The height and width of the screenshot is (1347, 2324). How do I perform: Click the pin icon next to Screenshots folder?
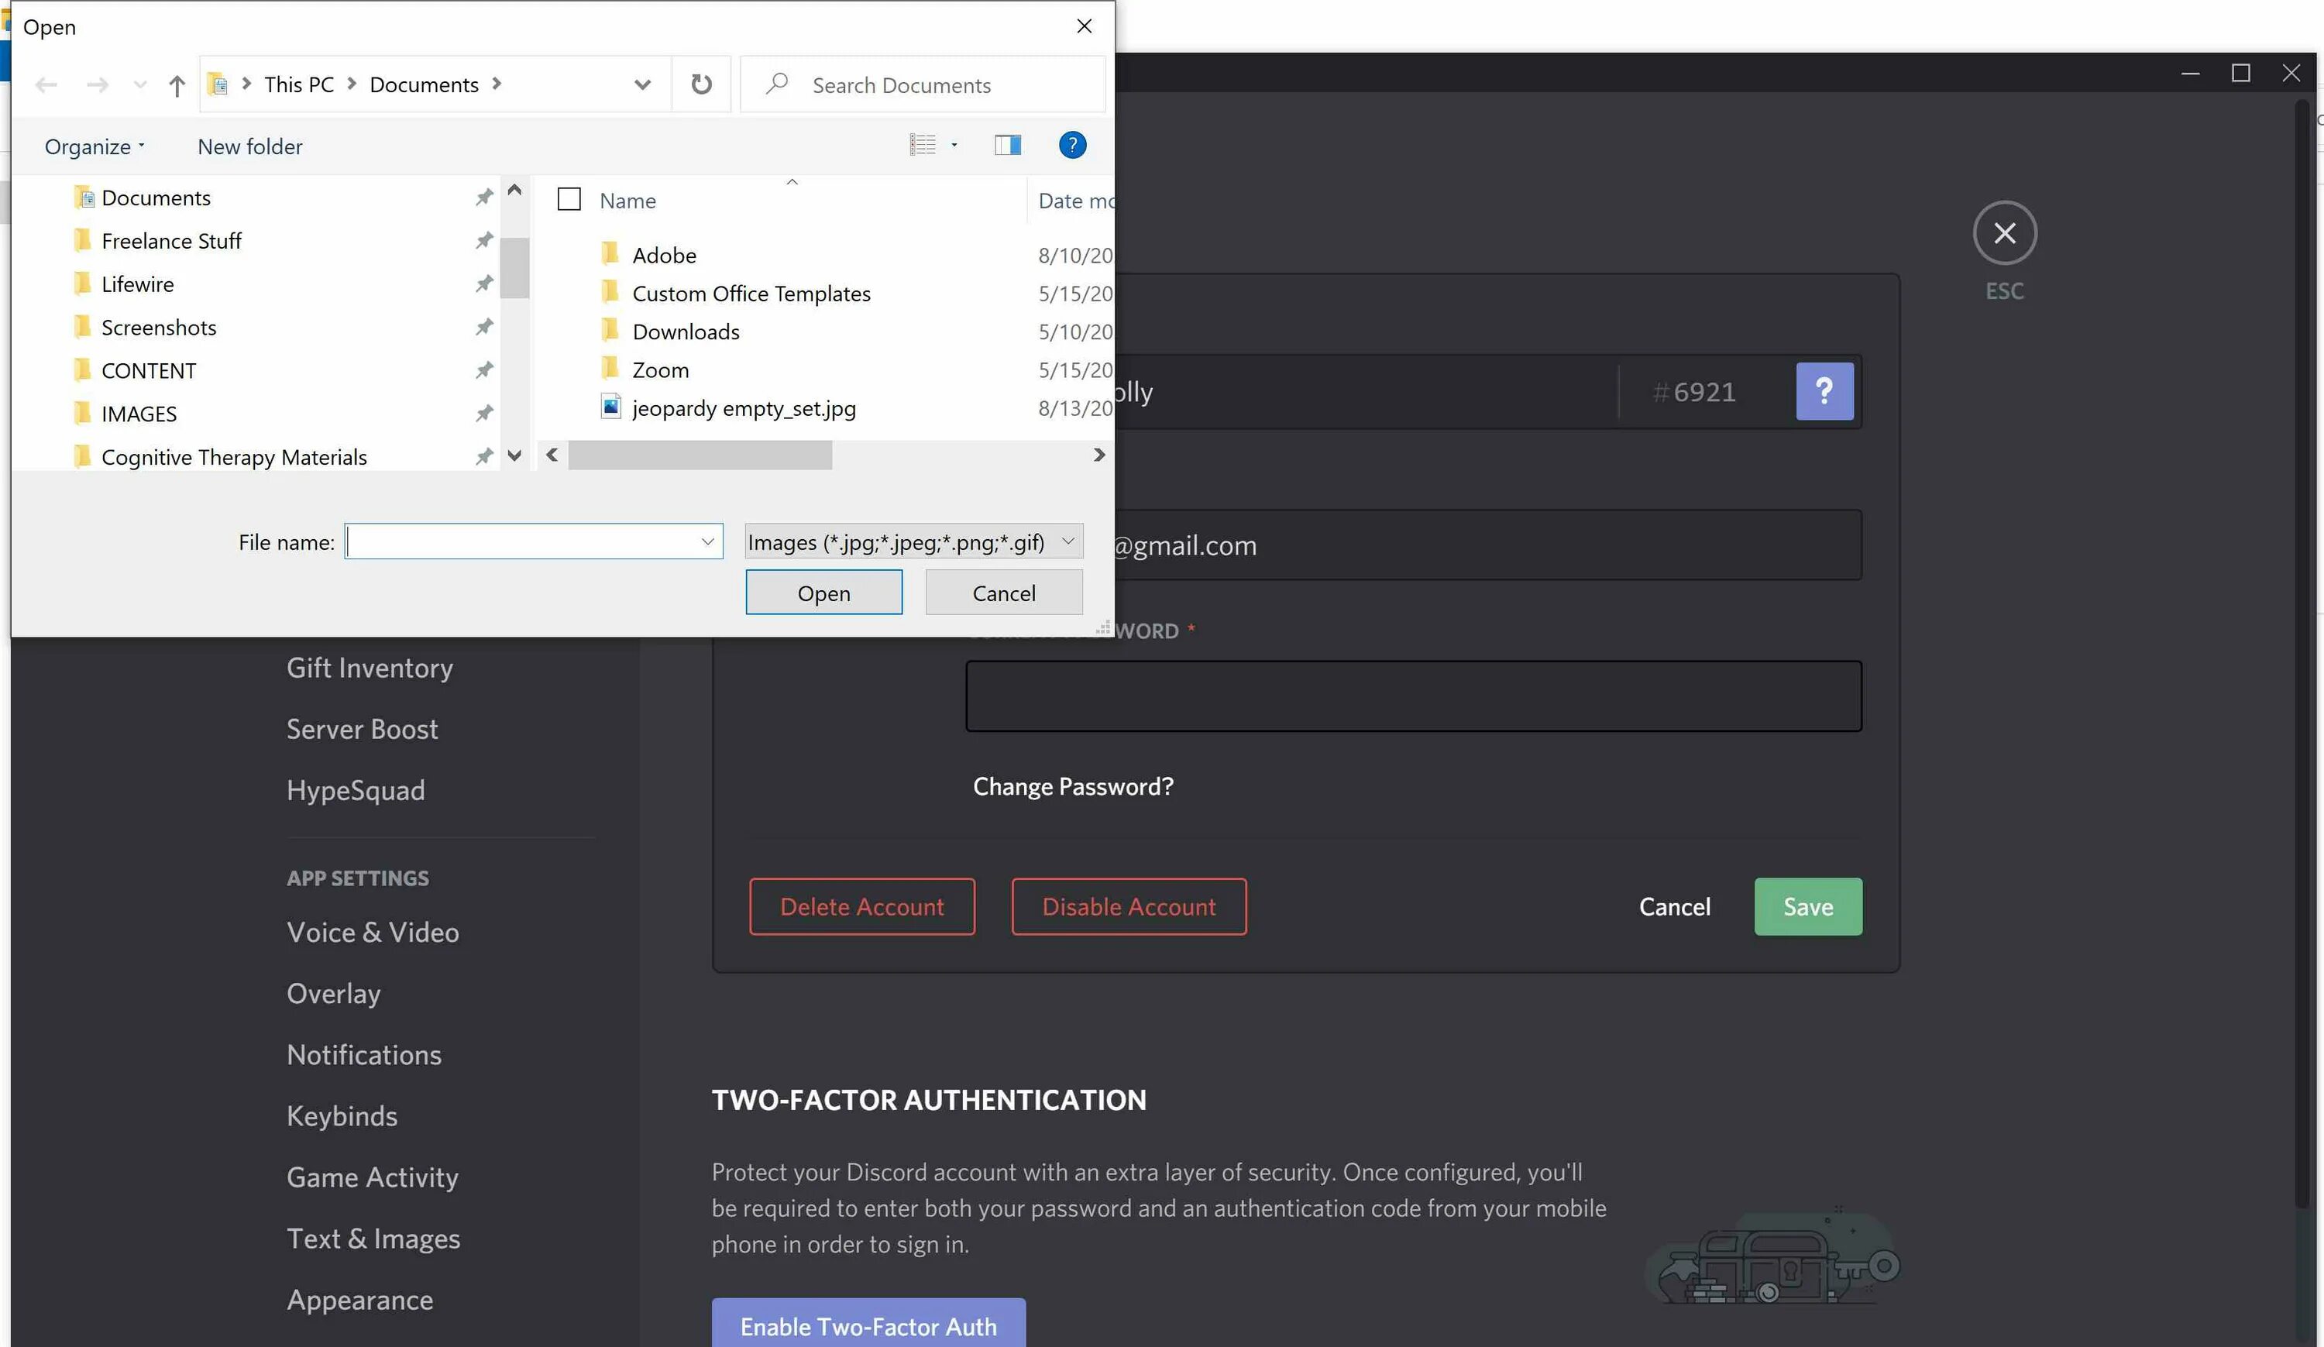point(483,325)
